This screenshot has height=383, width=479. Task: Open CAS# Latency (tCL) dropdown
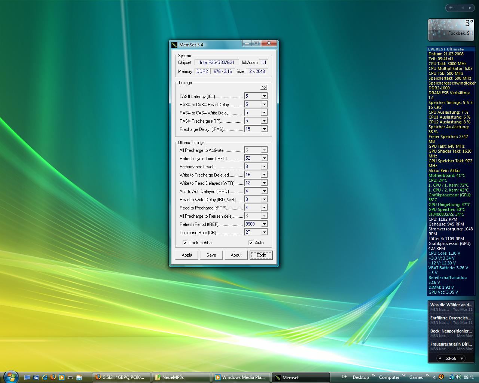click(264, 96)
